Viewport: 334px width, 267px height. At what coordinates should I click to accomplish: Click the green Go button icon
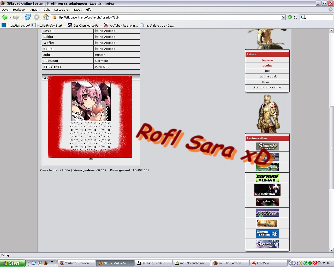[290, 17]
